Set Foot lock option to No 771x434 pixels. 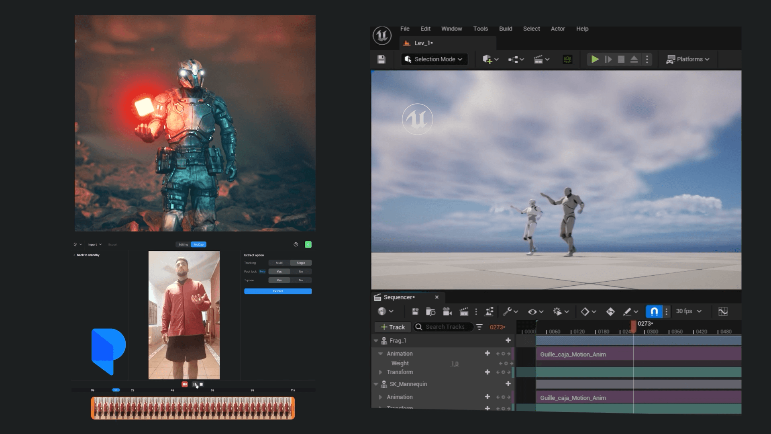301,272
